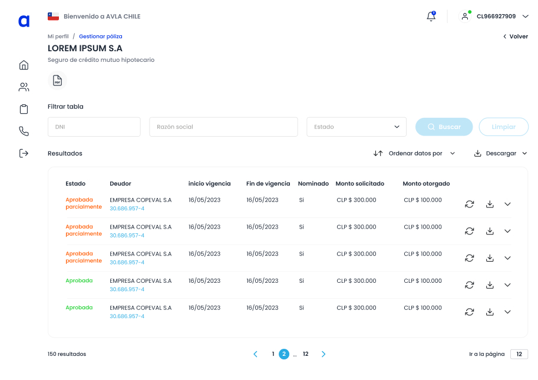Viewport: 538px width, 380px height.
Task: Open the users icon in the sidebar
Action: (24, 87)
